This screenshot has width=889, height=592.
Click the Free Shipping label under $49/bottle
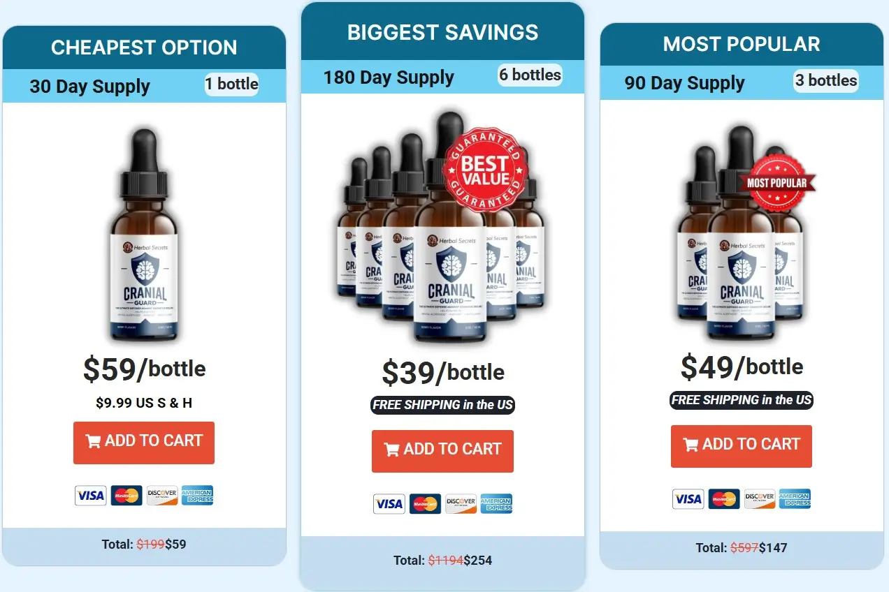[742, 400]
